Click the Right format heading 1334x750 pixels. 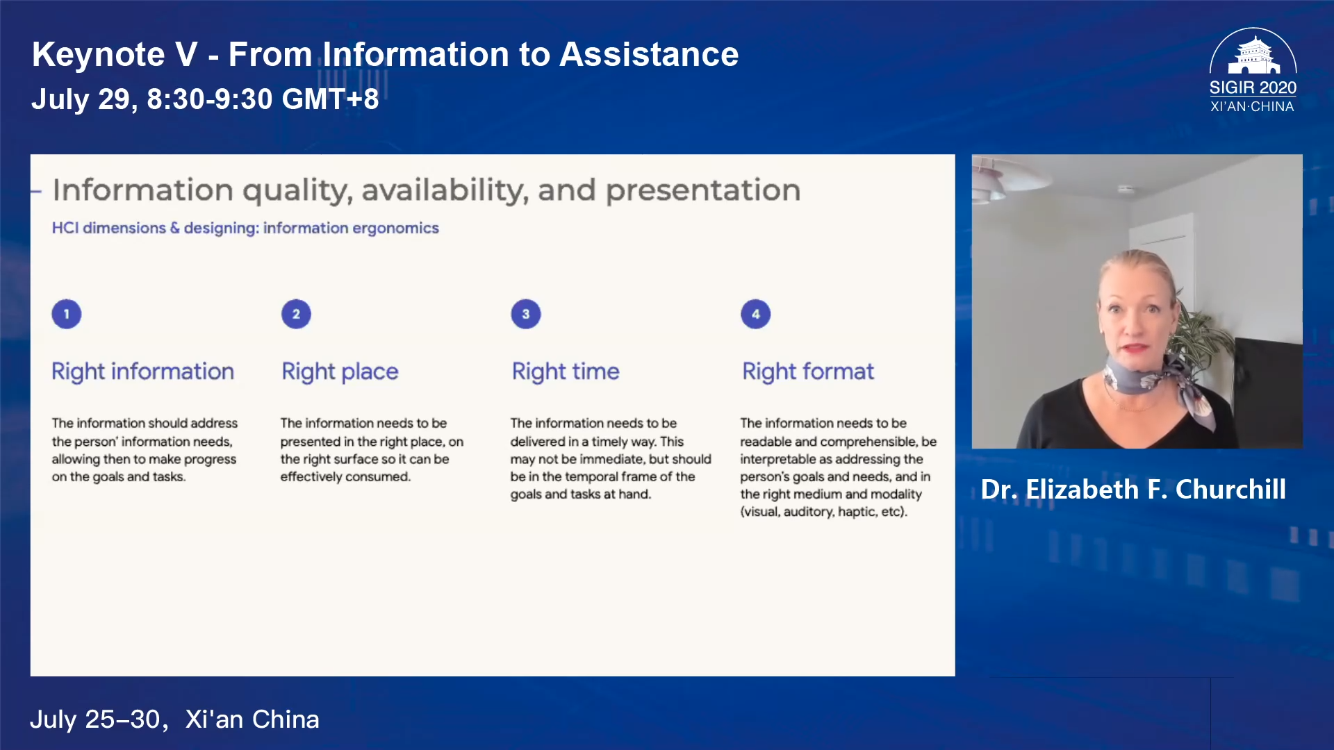pos(807,372)
